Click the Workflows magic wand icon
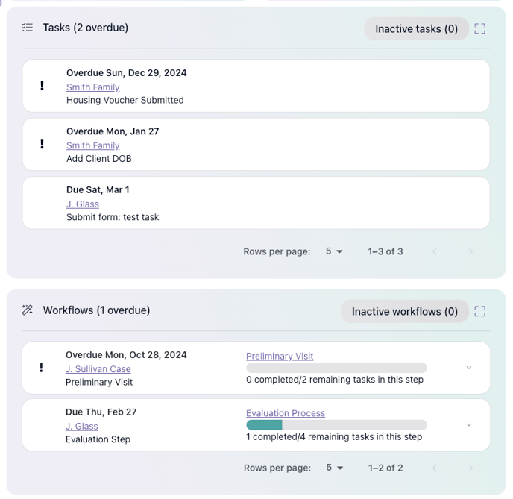 click(x=28, y=310)
